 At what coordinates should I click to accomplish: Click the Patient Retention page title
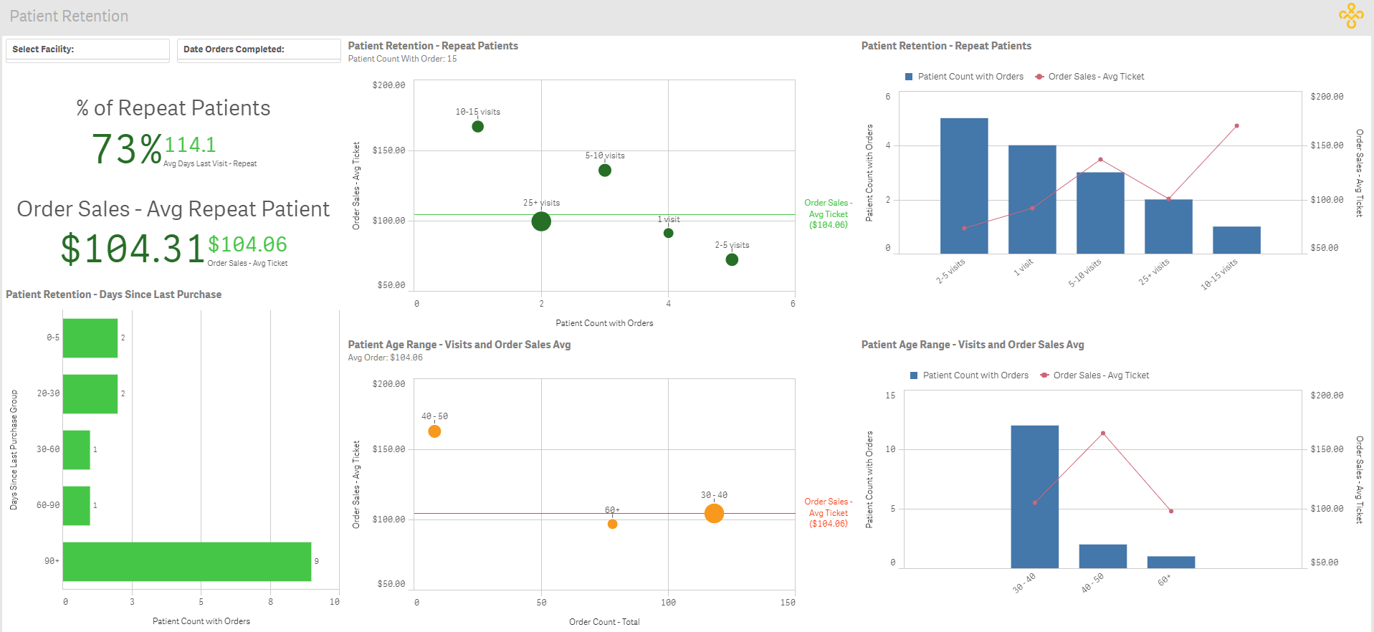[69, 16]
